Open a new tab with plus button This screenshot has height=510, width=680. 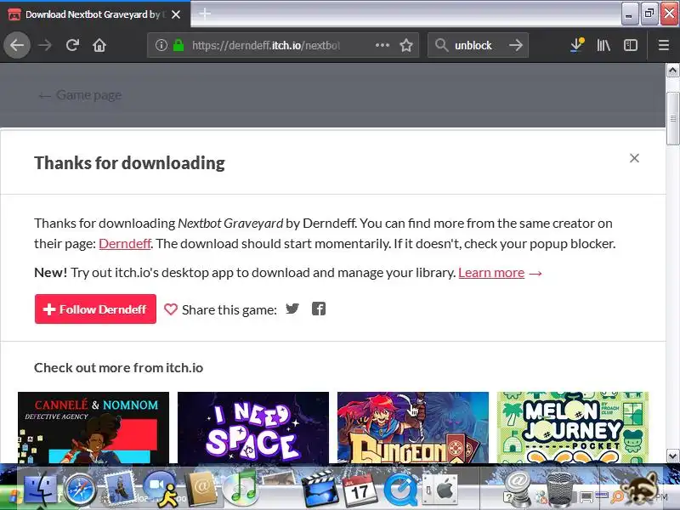click(x=205, y=14)
